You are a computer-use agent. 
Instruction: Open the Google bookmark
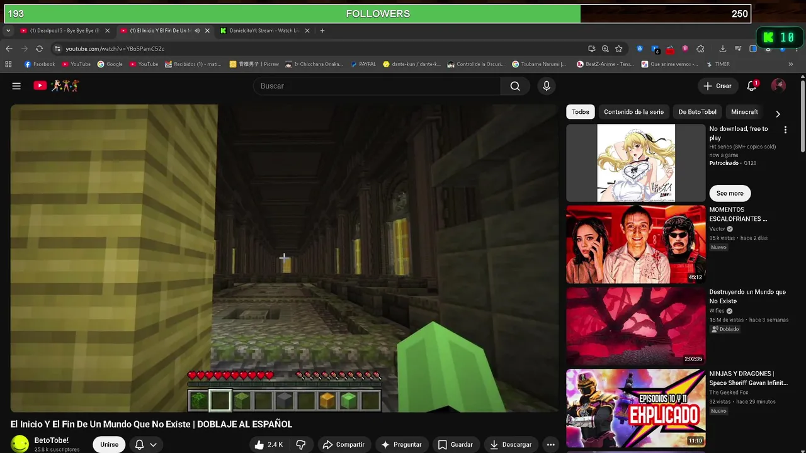(x=110, y=64)
